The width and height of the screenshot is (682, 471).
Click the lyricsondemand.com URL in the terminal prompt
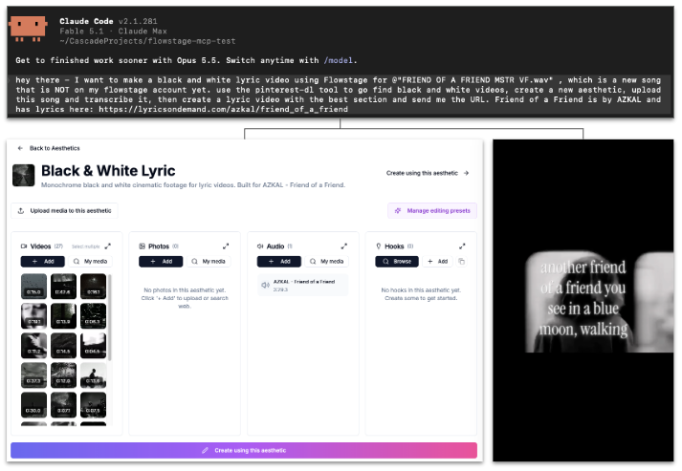point(223,109)
